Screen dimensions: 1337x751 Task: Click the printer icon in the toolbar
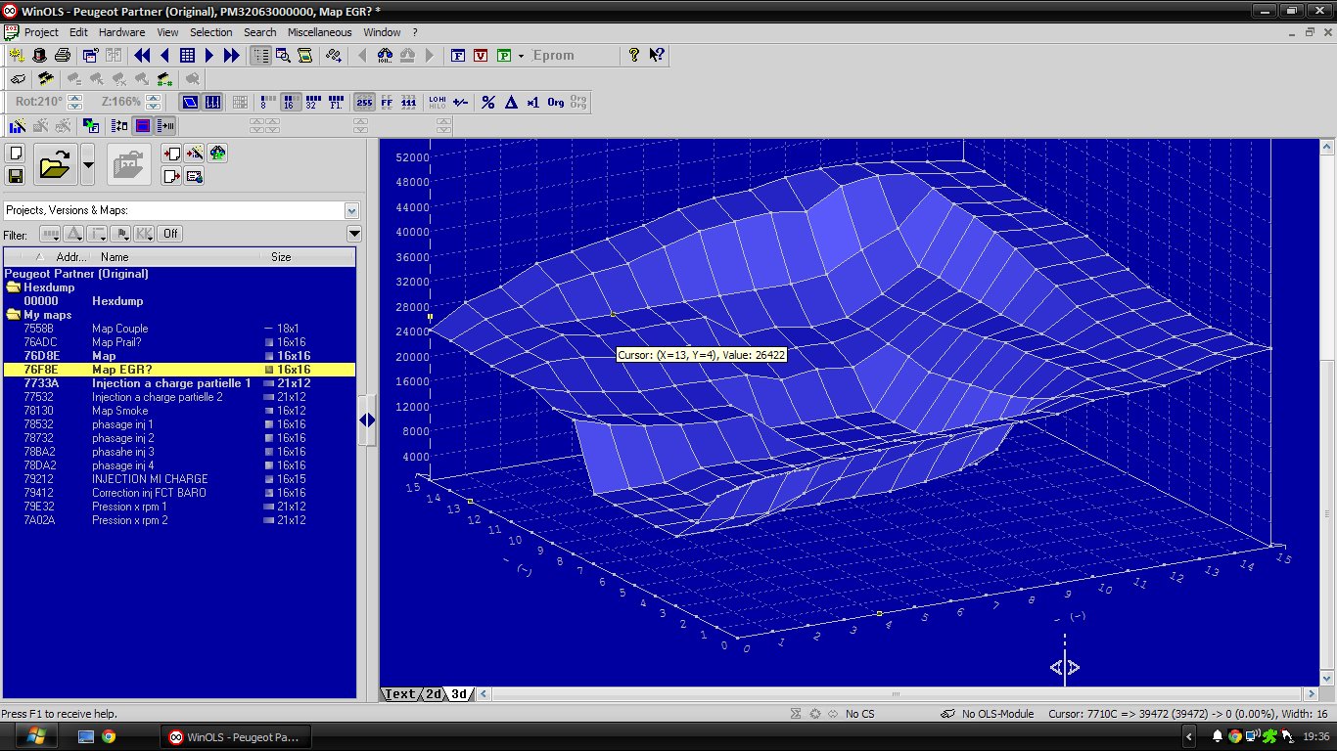[62, 56]
